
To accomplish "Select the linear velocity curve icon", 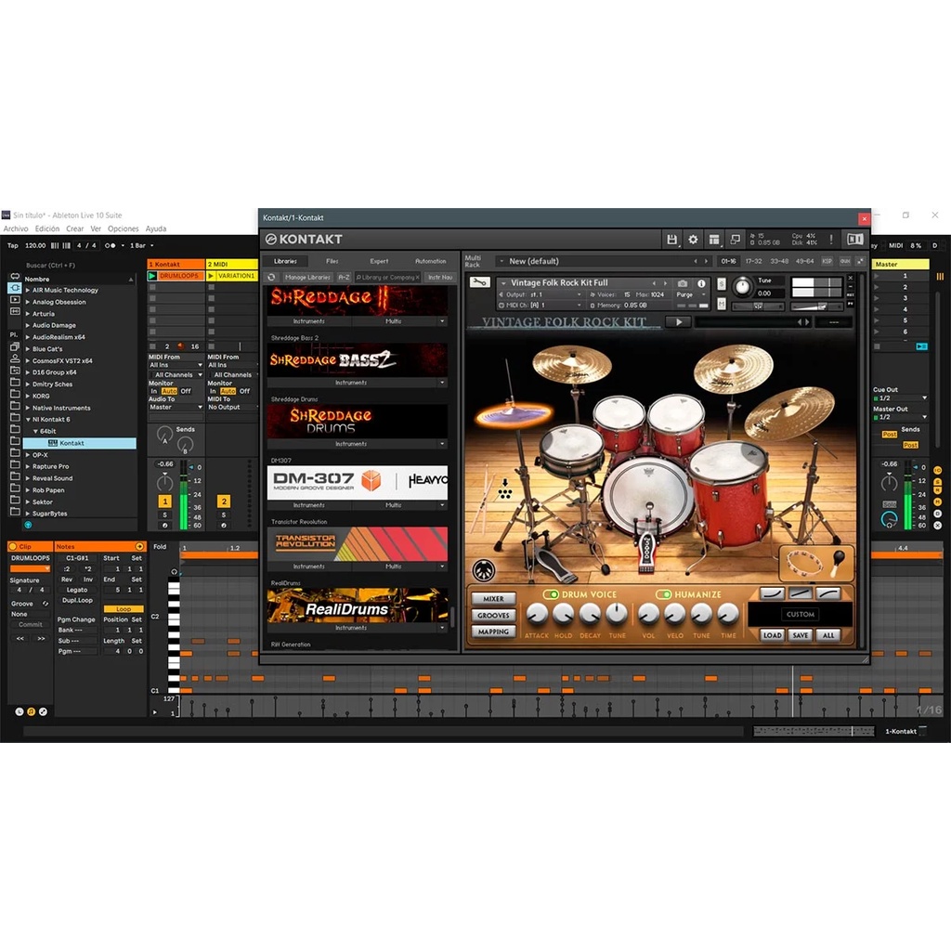I will coord(800,593).
